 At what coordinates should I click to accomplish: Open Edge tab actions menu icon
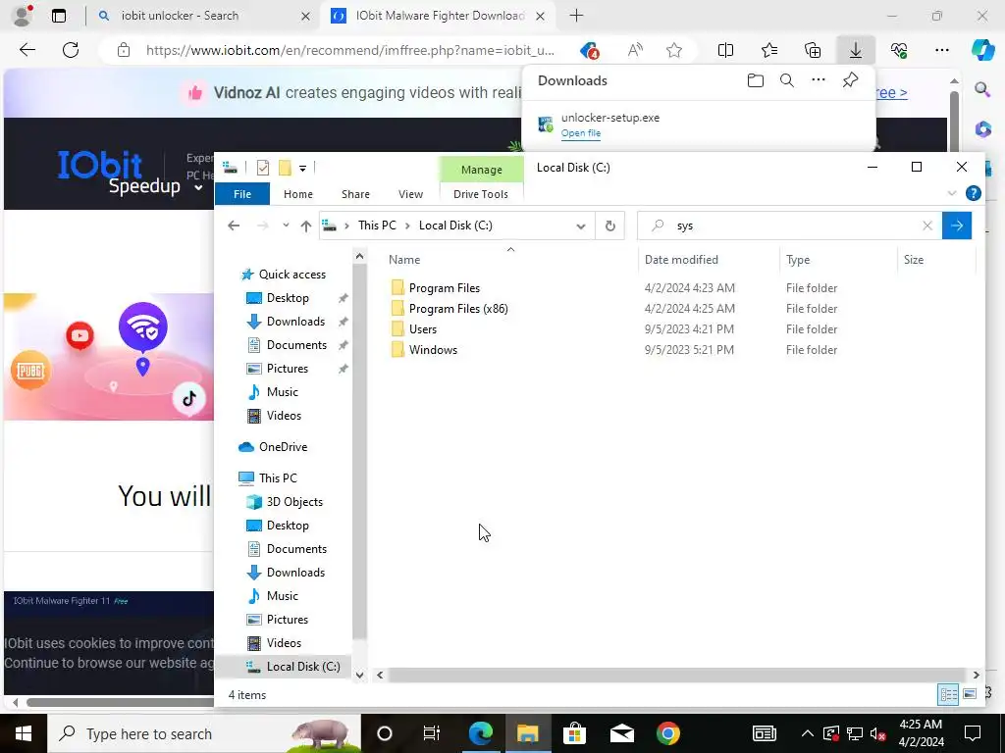point(59,16)
